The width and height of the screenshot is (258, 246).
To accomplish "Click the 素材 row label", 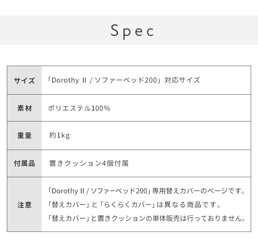I will coord(24,108).
